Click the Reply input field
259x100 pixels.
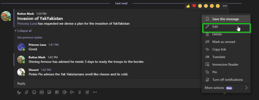pos(107,84)
